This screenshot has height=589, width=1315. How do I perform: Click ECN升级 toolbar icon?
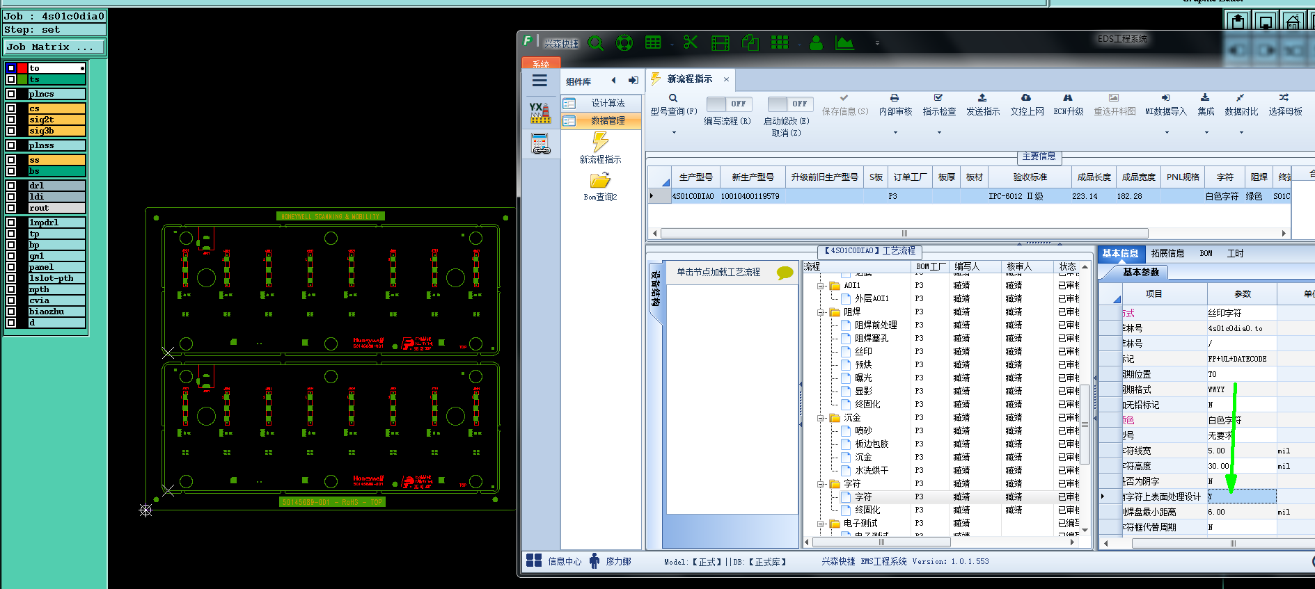click(1068, 98)
